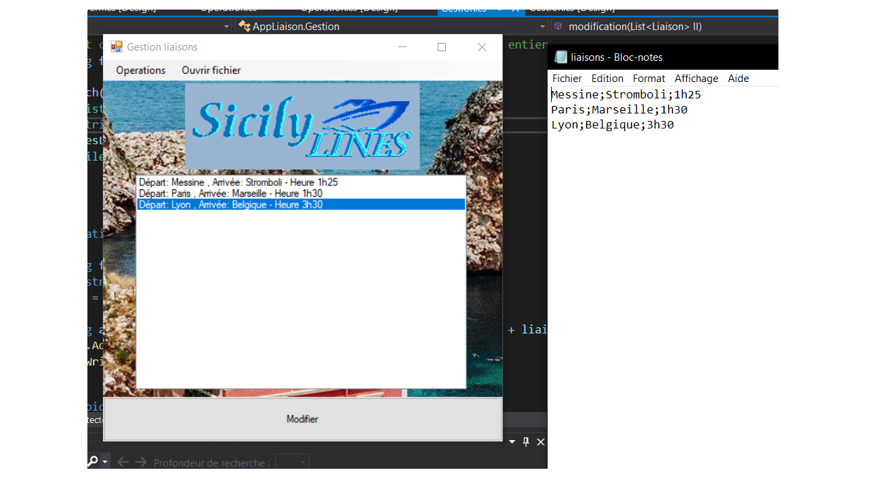Click the Notepad icon in liaisons title bar

click(561, 57)
